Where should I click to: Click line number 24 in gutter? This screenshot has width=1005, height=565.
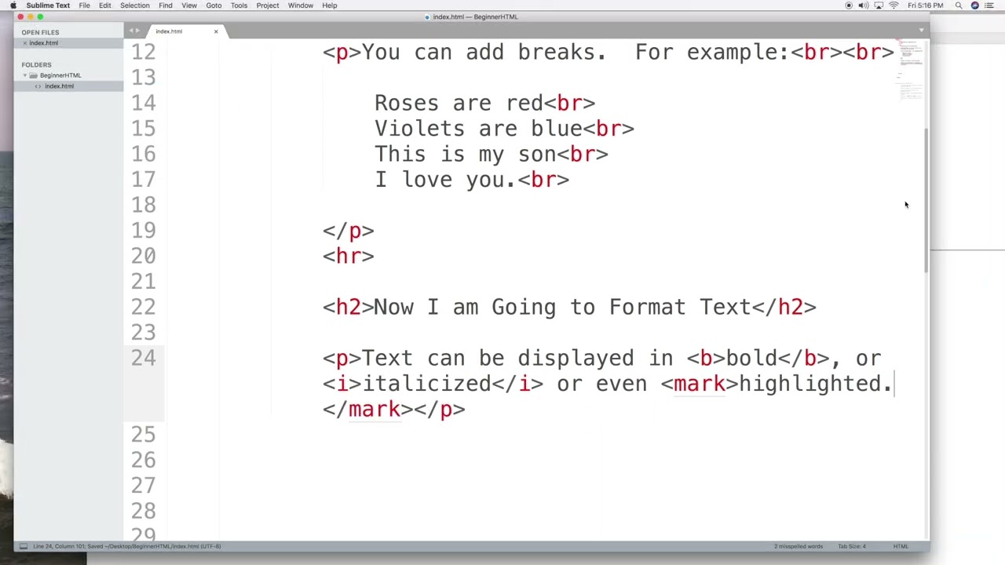click(x=144, y=358)
